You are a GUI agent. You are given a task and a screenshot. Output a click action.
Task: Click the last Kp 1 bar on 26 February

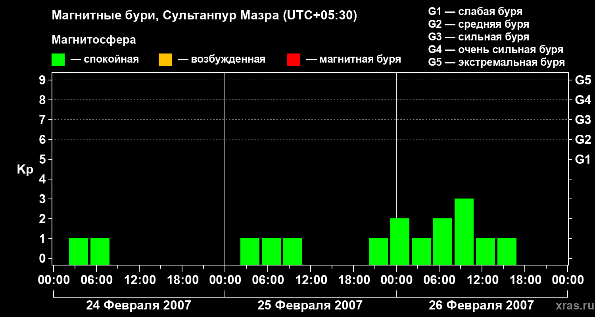tap(507, 251)
